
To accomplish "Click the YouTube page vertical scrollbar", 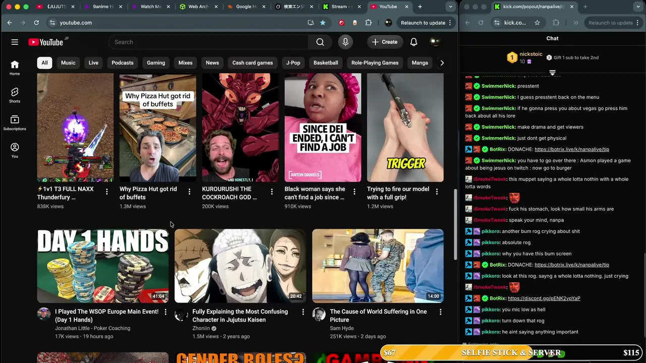I will (x=456, y=224).
